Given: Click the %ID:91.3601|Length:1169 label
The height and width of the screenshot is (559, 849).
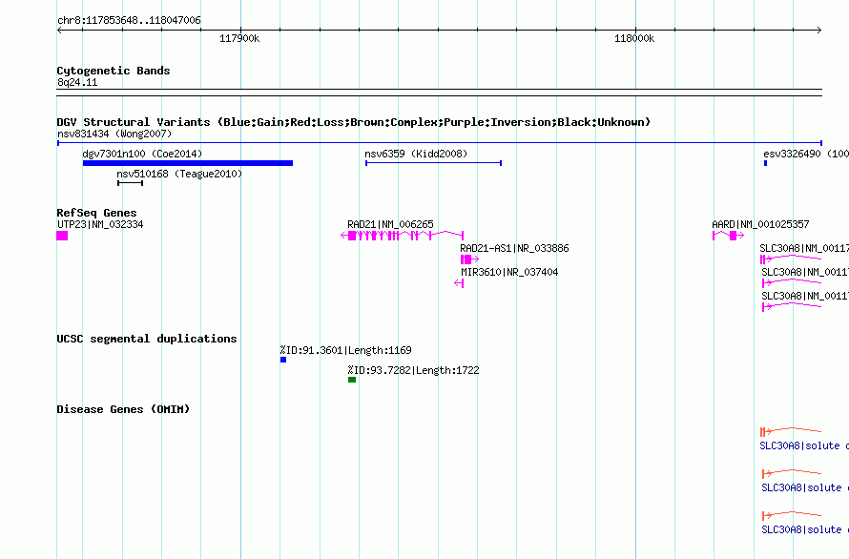Looking at the screenshot, I should 345,350.
